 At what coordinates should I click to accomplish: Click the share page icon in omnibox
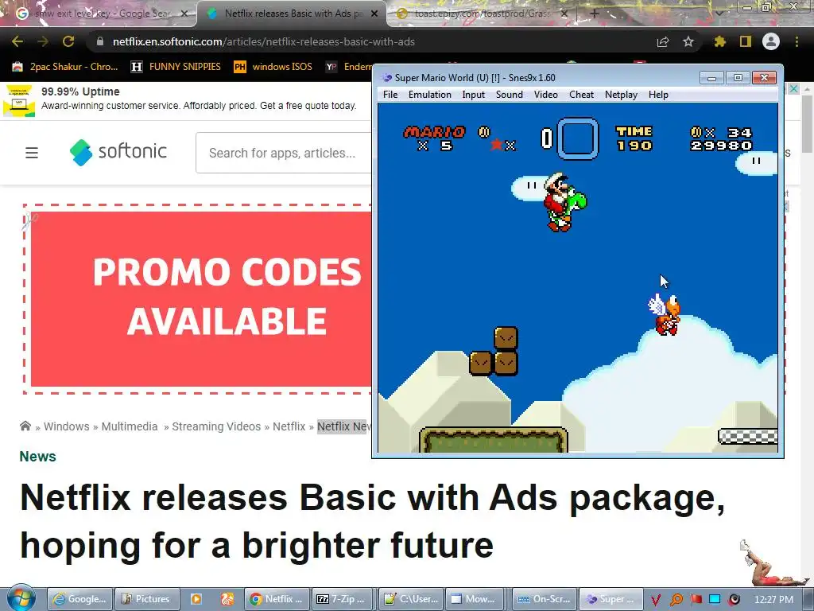pos(663,42)
